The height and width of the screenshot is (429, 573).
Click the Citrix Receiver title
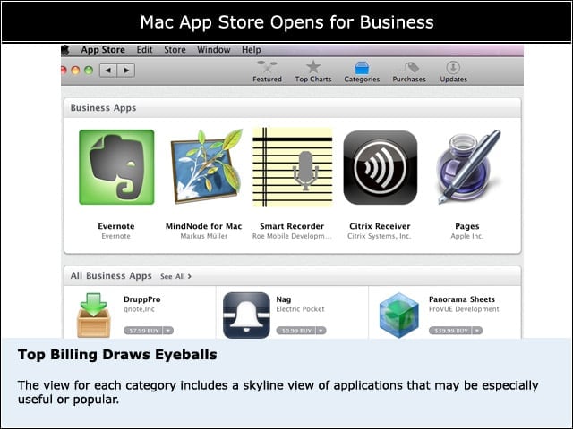pyautogui.click(x=380, y=226)
